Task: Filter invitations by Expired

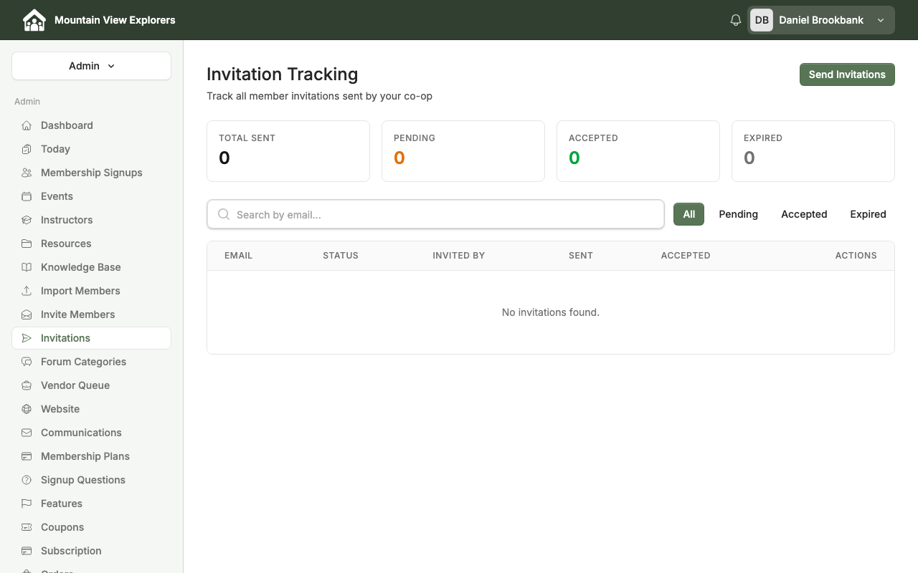Action: pyautogui.click(x=868, y=214)
